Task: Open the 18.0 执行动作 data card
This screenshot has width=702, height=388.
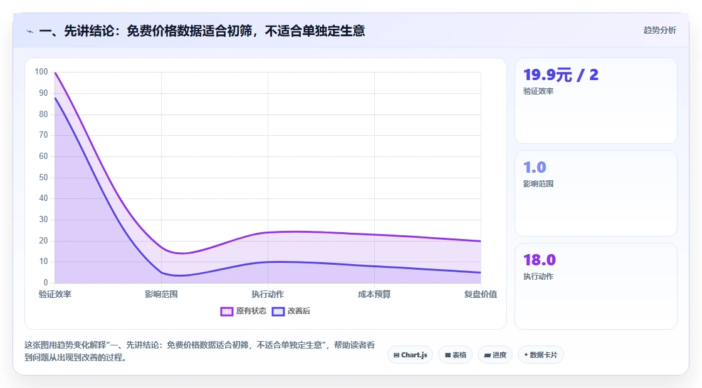Action: coord(596,286)
